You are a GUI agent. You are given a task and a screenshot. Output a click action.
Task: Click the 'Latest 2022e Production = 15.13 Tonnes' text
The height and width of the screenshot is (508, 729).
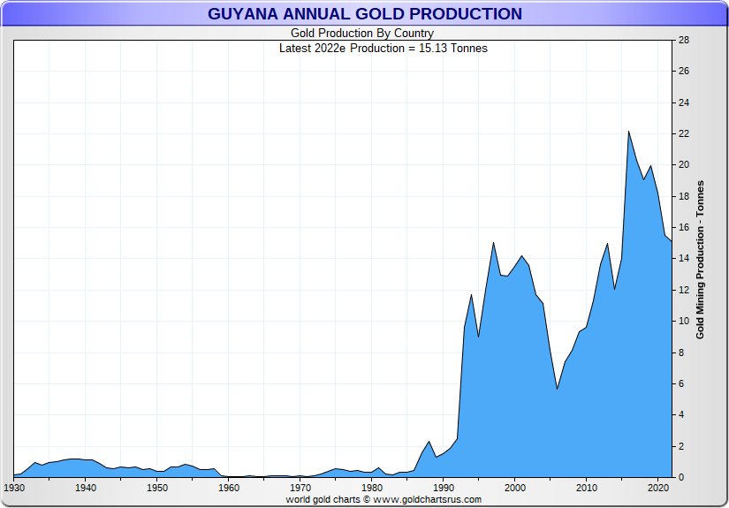click(383, 49)
